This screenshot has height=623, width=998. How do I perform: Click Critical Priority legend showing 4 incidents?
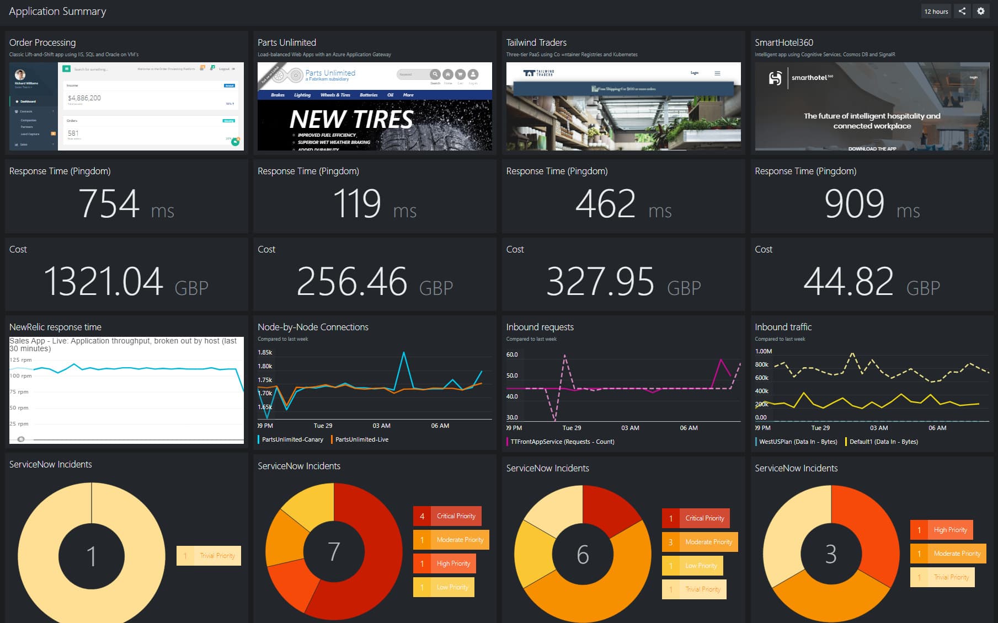point(447,516)
